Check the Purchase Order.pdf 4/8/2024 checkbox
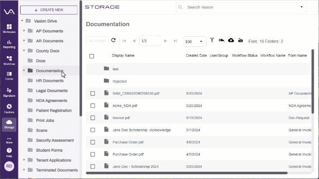Viewport: 319px width, 179px height. 93,142
